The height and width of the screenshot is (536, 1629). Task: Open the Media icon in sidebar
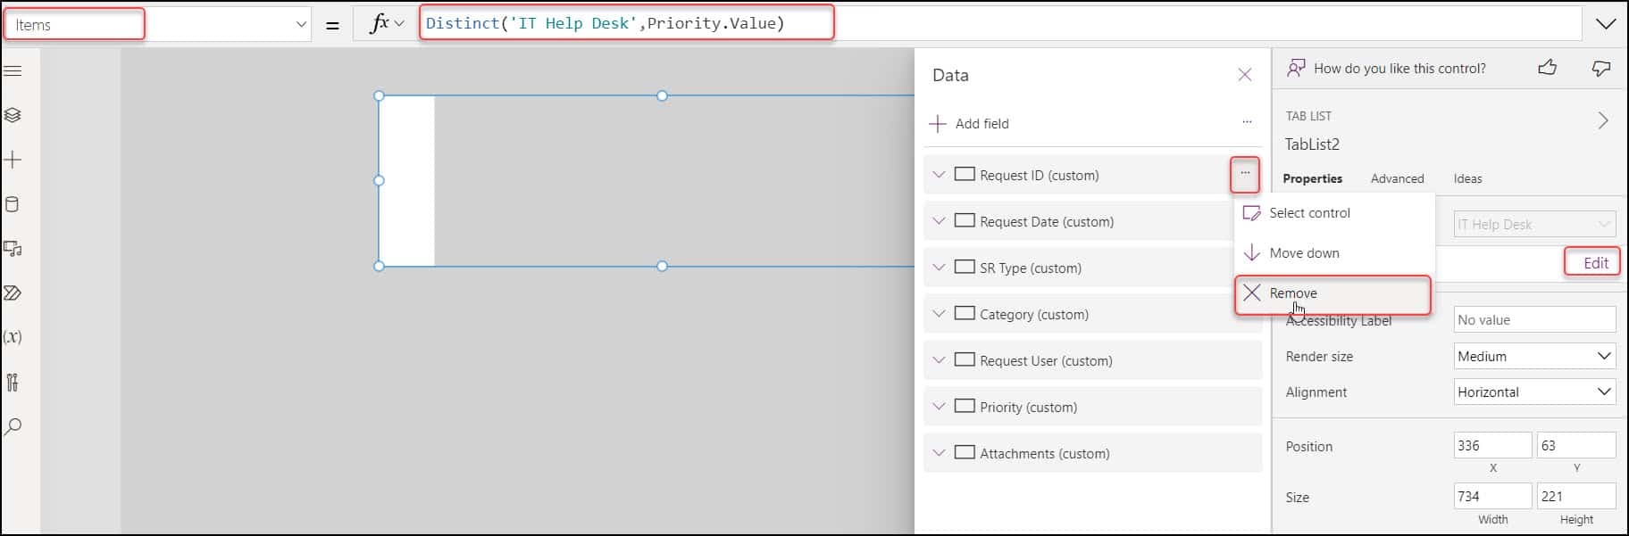(x=13, y=249)
